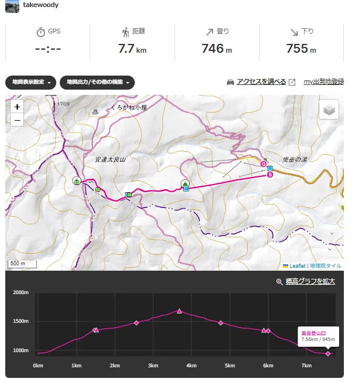
Task: Enlarge the elevation graph via 標高グラフを拡大
Action: point(310,281)
